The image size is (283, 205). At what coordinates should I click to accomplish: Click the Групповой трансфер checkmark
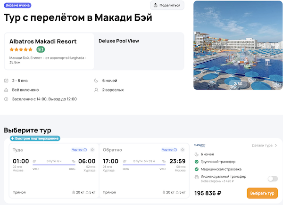196,162
